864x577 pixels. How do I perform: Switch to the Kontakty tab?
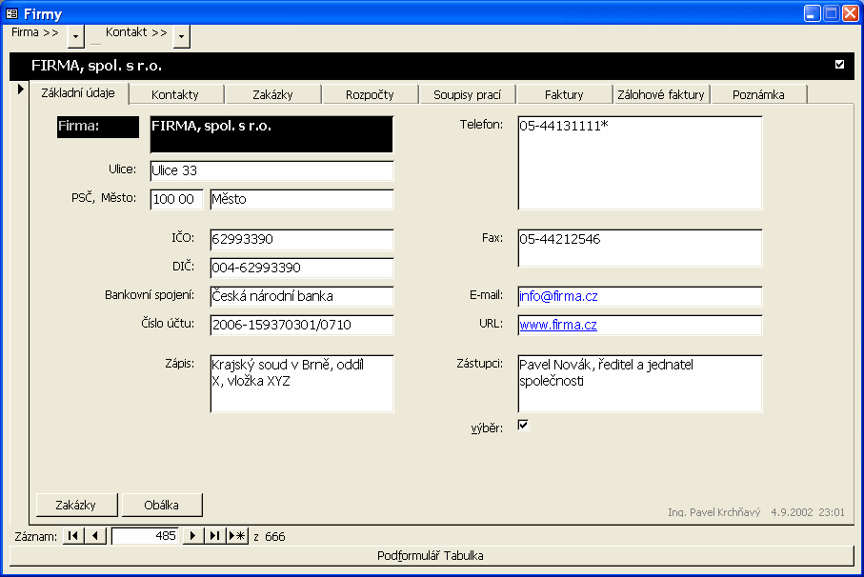(x=175, y=94)
